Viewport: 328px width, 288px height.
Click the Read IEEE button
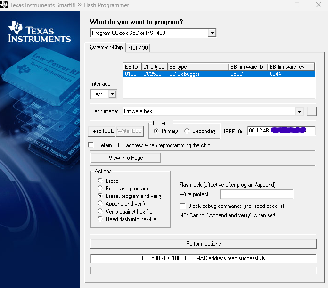[101, 131]
